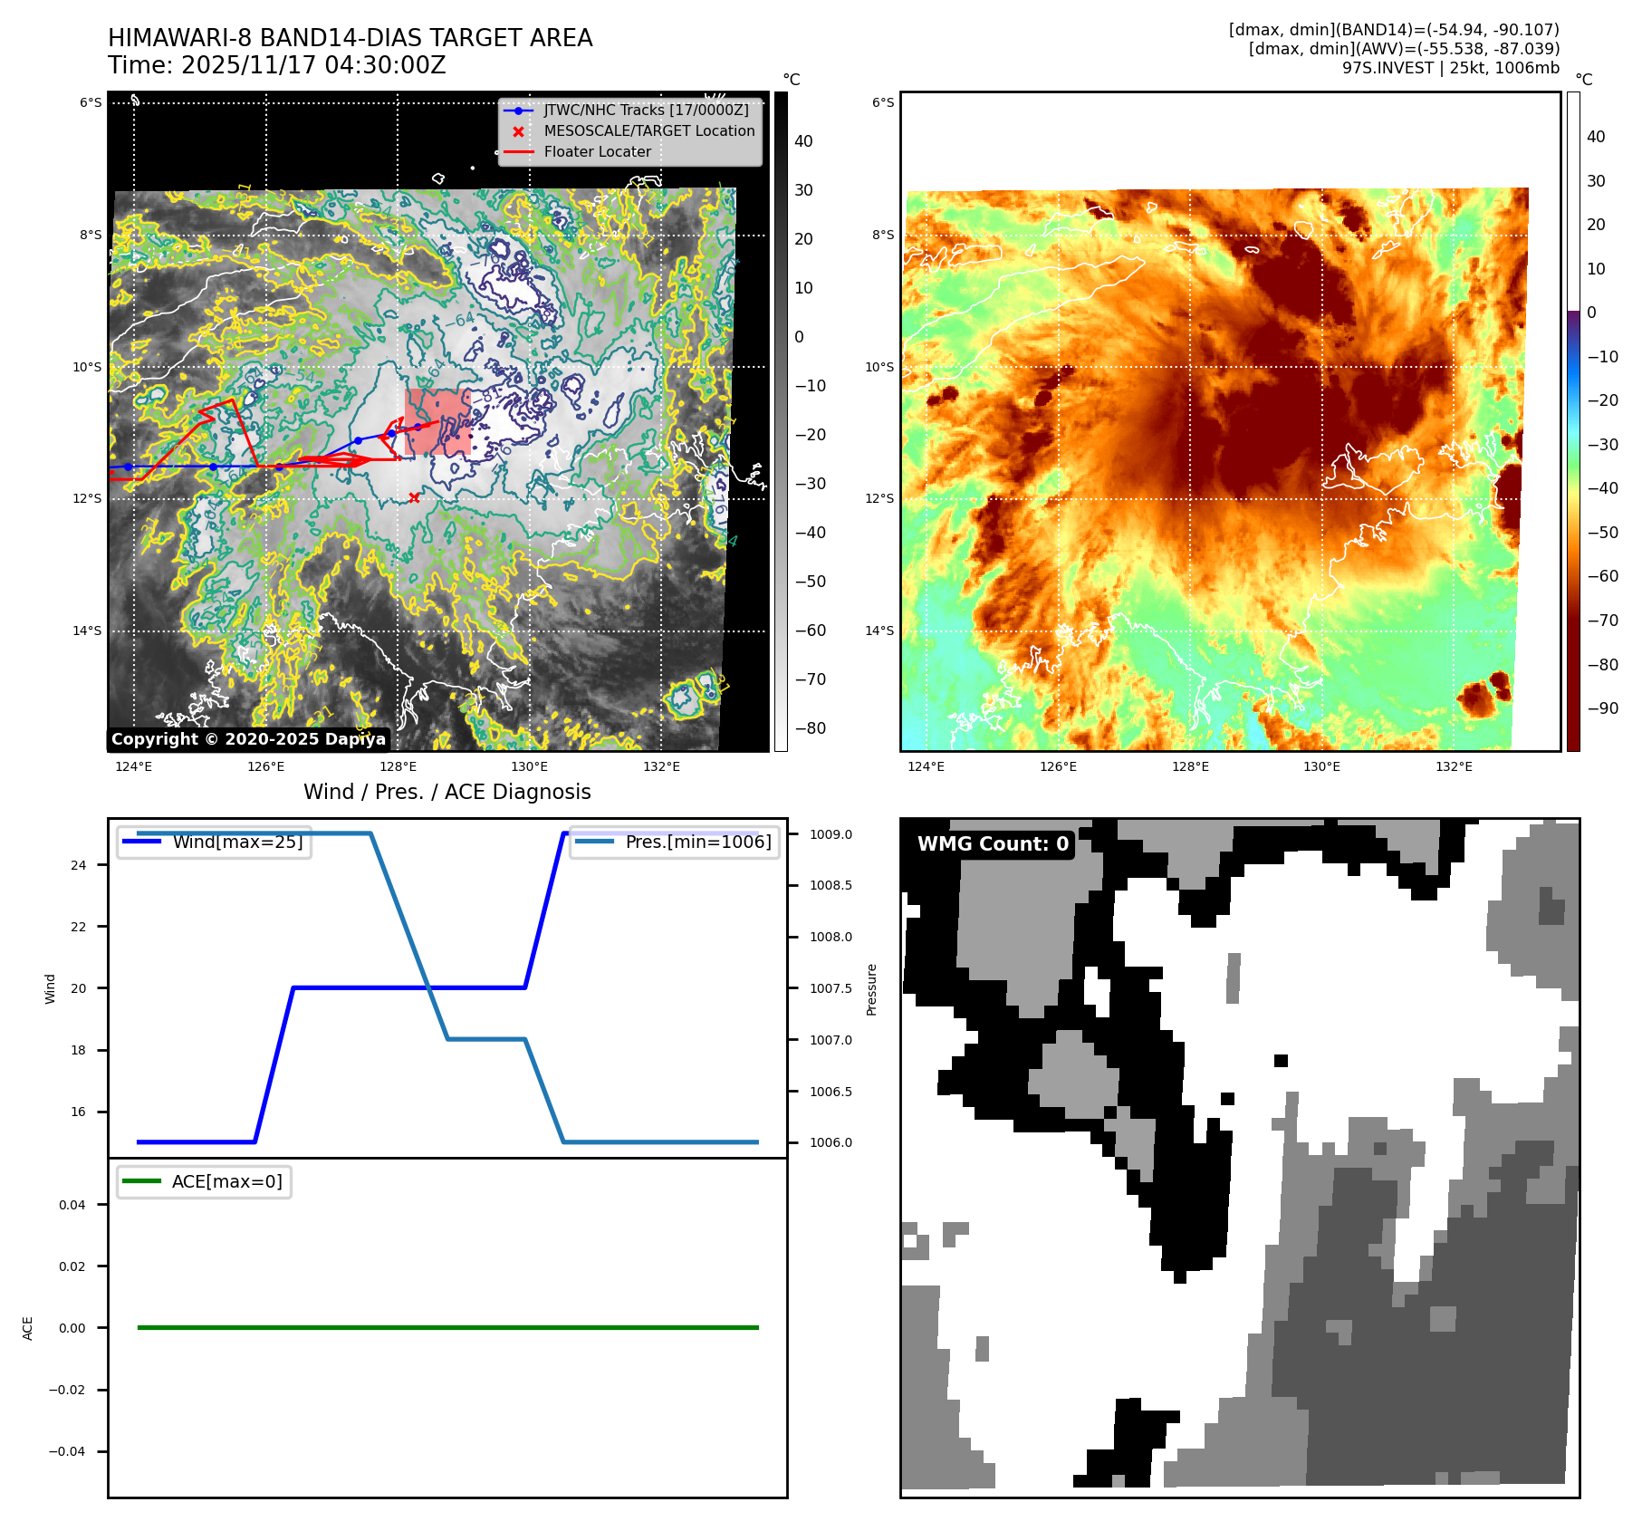Click the red X symbol in the map legend
This screenshot has width=1642, height=1531.
(518, 131)
